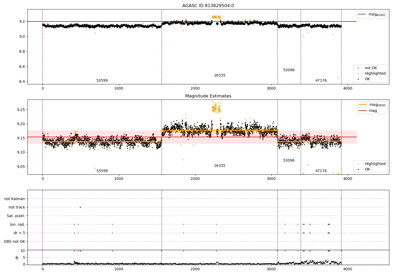Image resolution: width=393 pixels, height=275 pixels.
Task: Select "Highlighted" legend entry in middle plot
Action: (x=375, y=164)
